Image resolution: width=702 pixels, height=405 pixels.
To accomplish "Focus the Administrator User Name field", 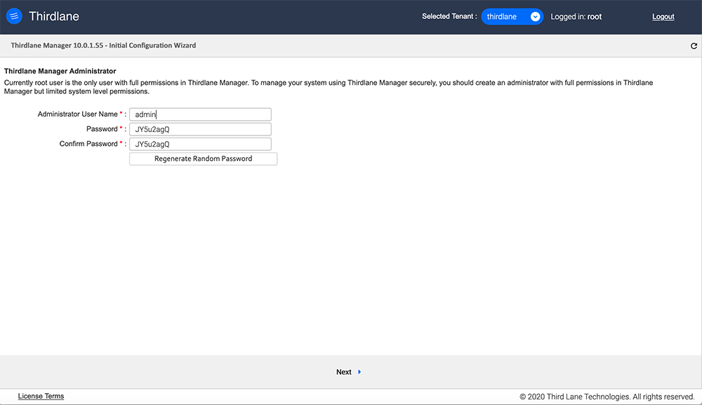I will tap(200, 114).
